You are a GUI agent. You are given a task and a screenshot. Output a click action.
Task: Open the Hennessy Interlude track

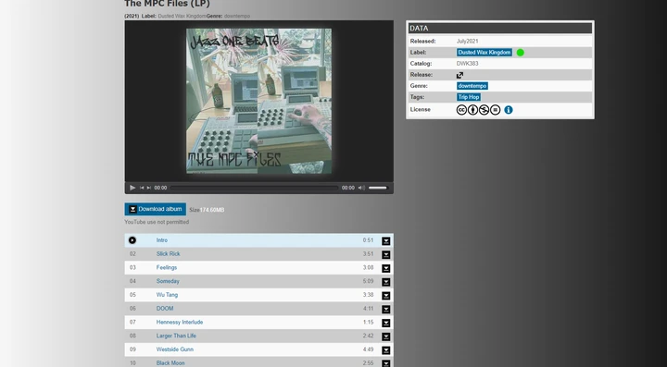point(180,322)
